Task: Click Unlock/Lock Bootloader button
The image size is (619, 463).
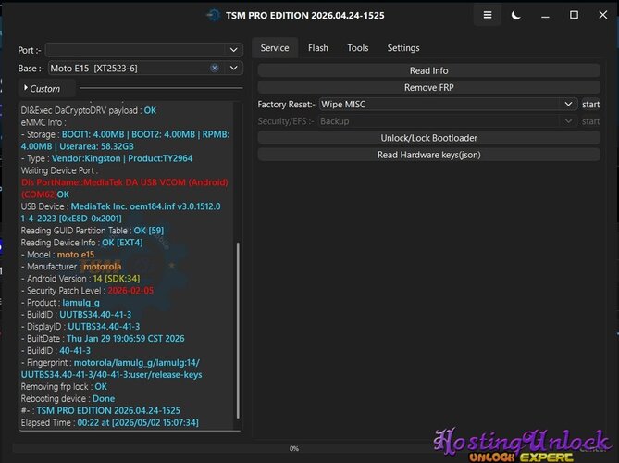Action: point(428,138)
